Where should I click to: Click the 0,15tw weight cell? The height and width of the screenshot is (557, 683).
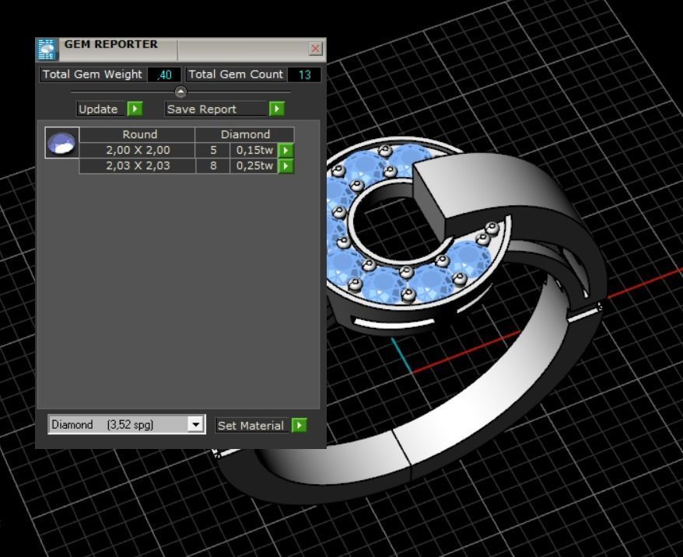click(x=254, y=150)
